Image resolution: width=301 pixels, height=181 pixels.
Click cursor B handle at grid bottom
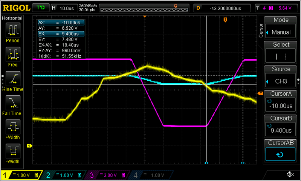point(243,163)
